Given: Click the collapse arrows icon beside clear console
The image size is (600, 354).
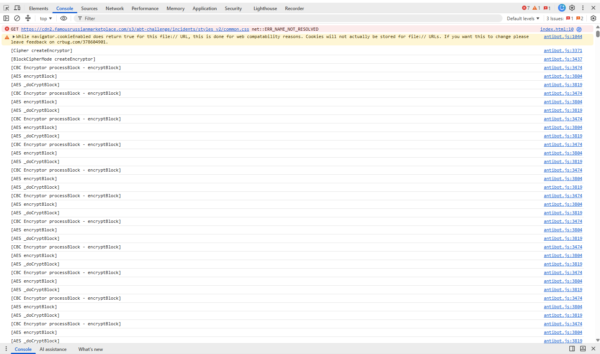Looking at the screenshot, I should coord(28,18).
